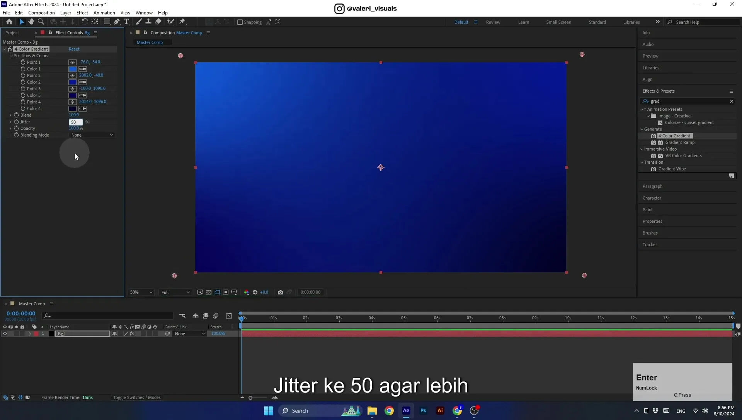Image resolution: width=742 pixels, height=420 pixels.
Task: Take a snapshot with camera icon
Action: [281, 292]
